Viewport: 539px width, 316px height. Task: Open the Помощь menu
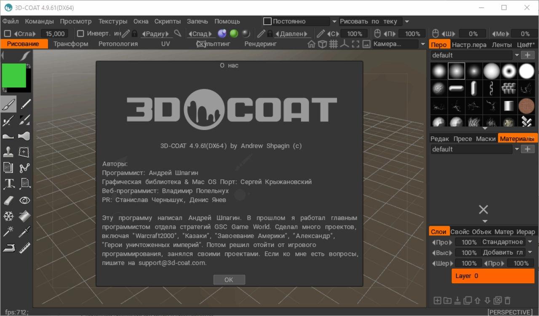(227, 21)
